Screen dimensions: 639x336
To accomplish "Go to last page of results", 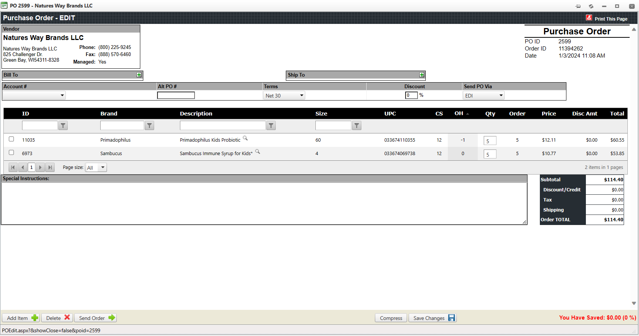I will coord(50,167).
